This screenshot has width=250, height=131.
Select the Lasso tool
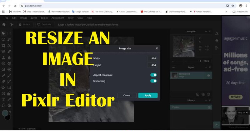click(3, 39)
